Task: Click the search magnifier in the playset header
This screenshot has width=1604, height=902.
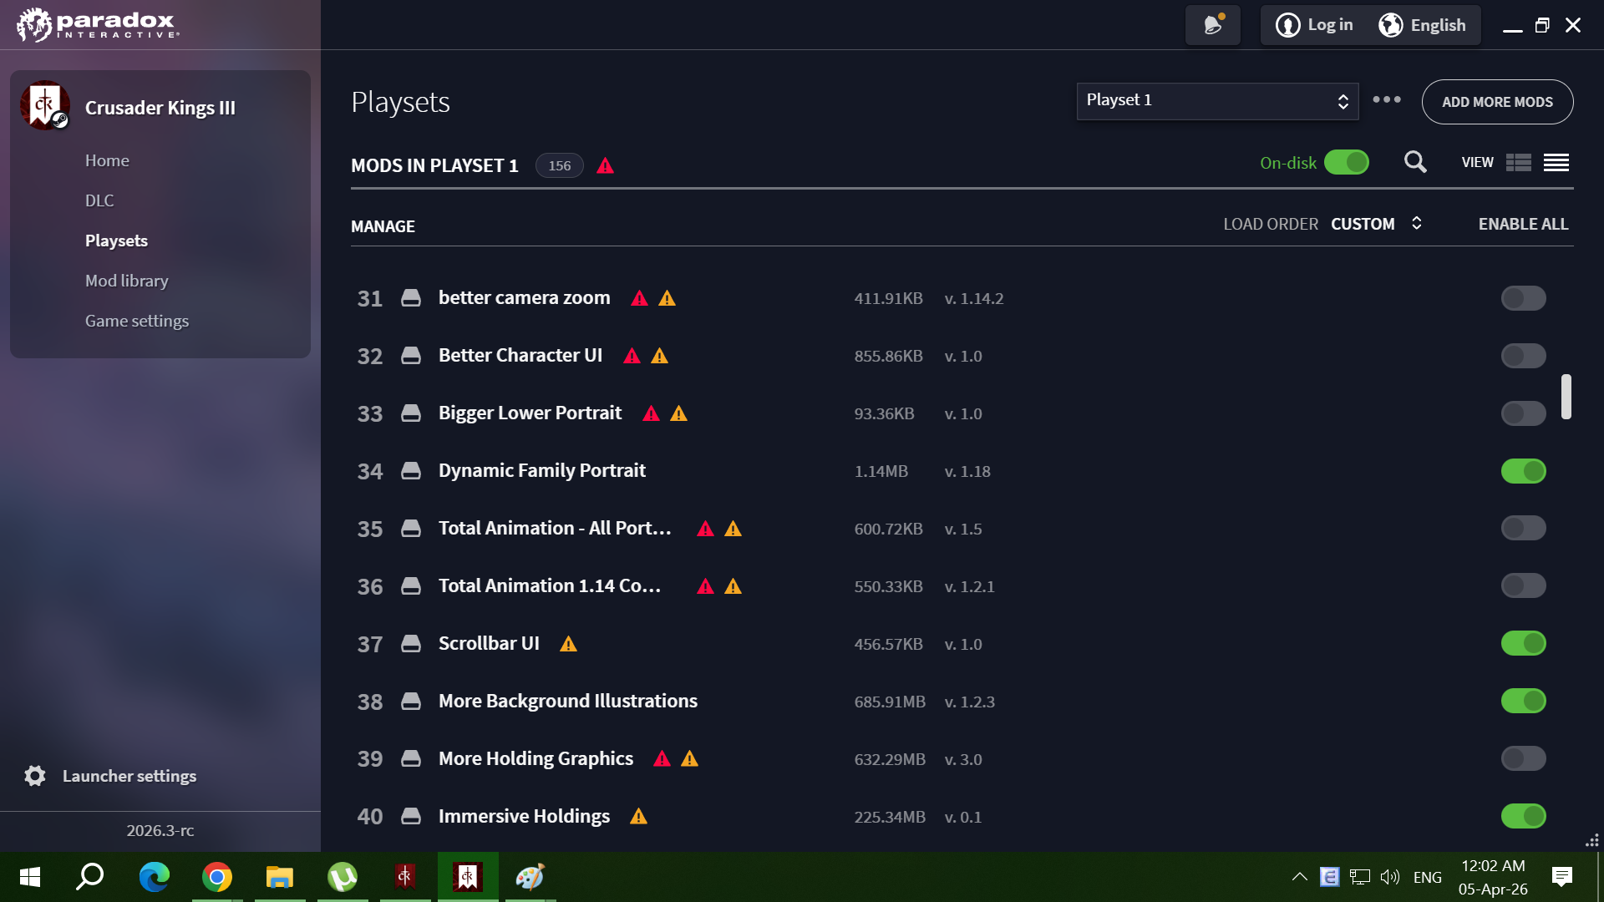Action: [1415, 162]
